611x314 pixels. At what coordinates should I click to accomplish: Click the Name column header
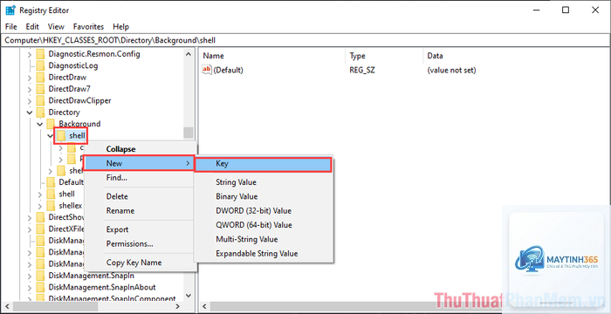[x=272, y=56]
